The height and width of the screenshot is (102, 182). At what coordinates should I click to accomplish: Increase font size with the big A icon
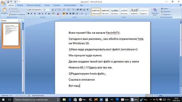click(x=53, y=10)
